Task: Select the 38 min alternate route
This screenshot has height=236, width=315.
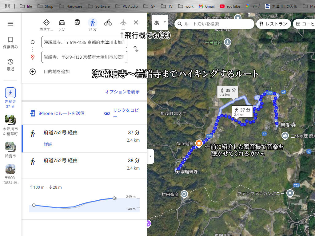Action: [84, 164]
